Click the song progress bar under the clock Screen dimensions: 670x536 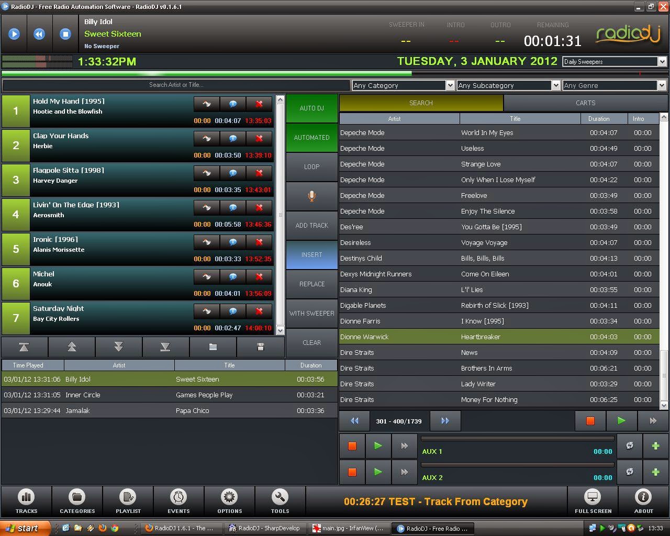click(334, 73)
